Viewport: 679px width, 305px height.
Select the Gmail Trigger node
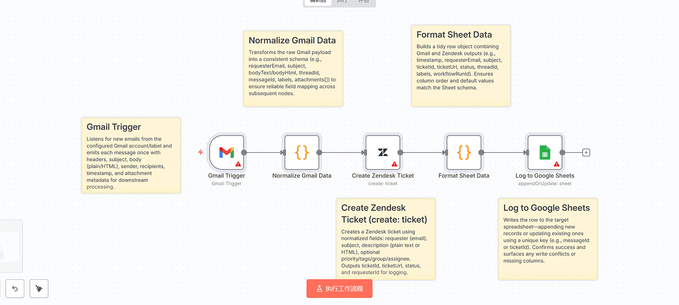226,152
